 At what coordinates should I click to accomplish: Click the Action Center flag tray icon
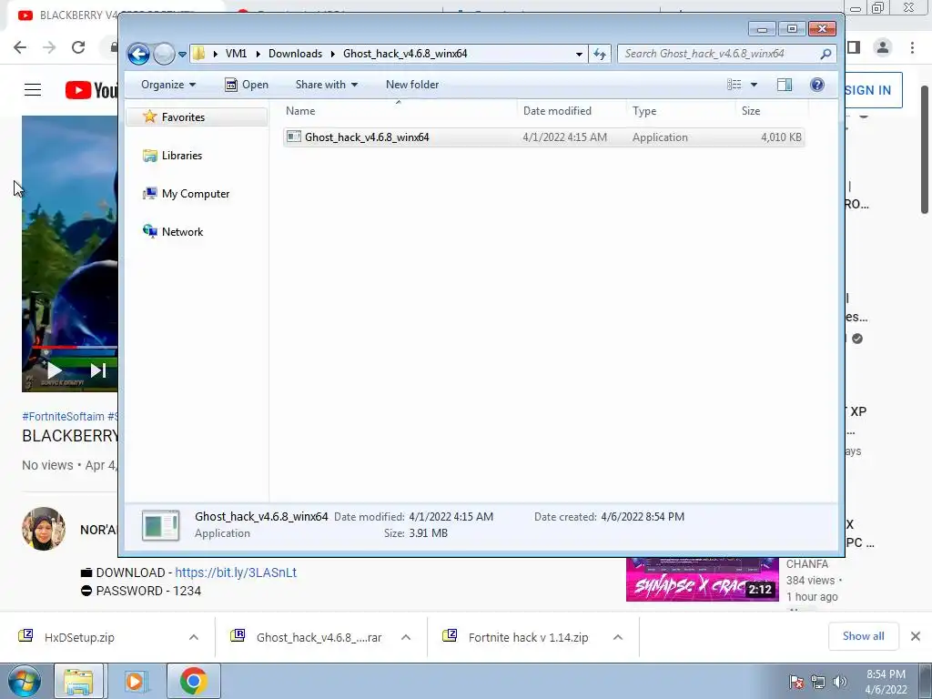(x=796, y=682)
